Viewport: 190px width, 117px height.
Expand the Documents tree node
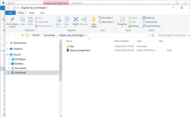pos(9,68)
